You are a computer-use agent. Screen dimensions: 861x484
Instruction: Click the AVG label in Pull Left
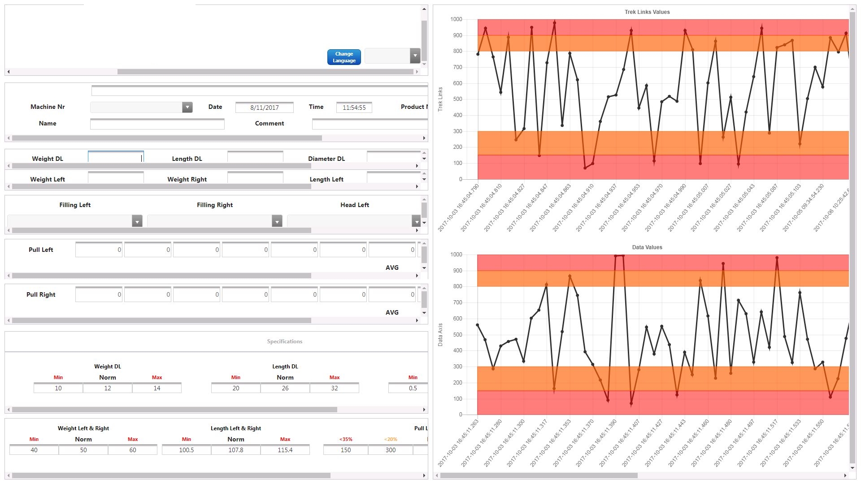[x=392, y=268]
